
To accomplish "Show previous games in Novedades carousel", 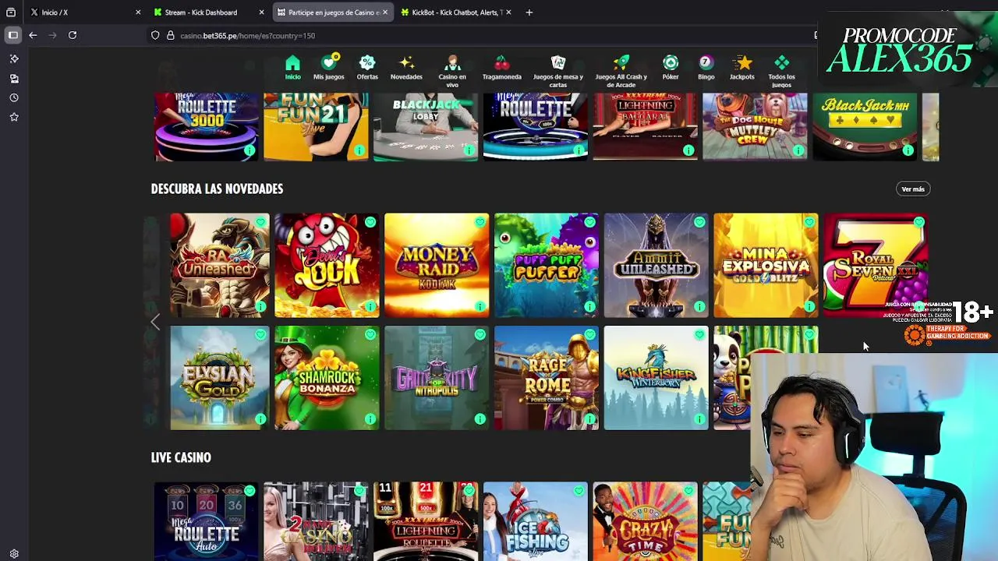I will pos(155,321).
